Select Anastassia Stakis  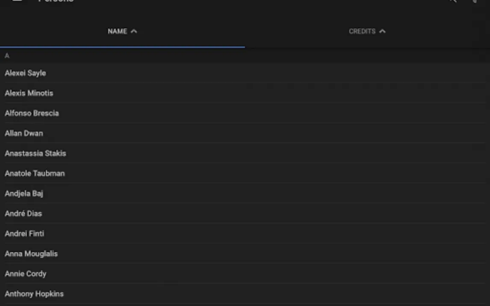click(35, 153)
